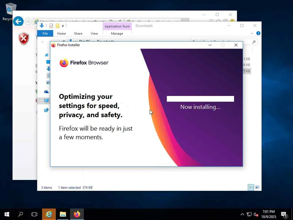This screenshot has height=220, width=293.
Task: Switch Explorer to details view
Action: (251, 187)
